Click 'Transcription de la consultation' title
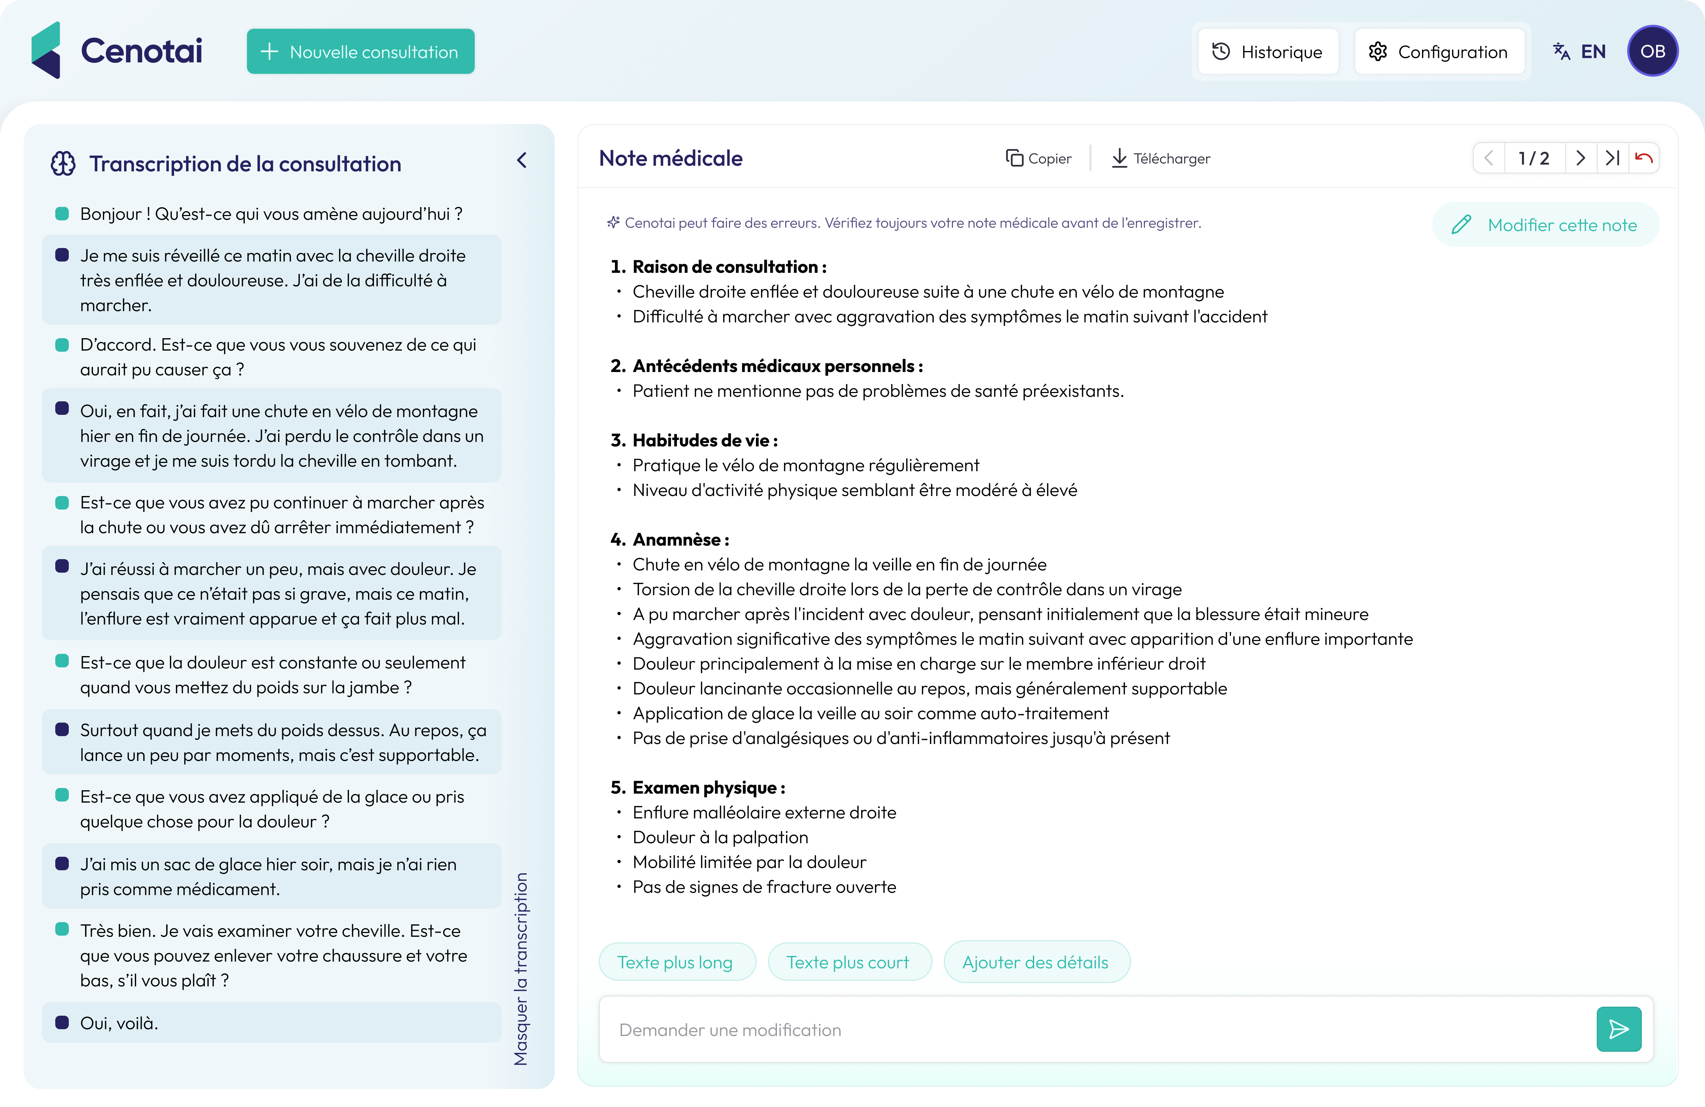Screen dimensions: 1705x1107 (245, 164)
